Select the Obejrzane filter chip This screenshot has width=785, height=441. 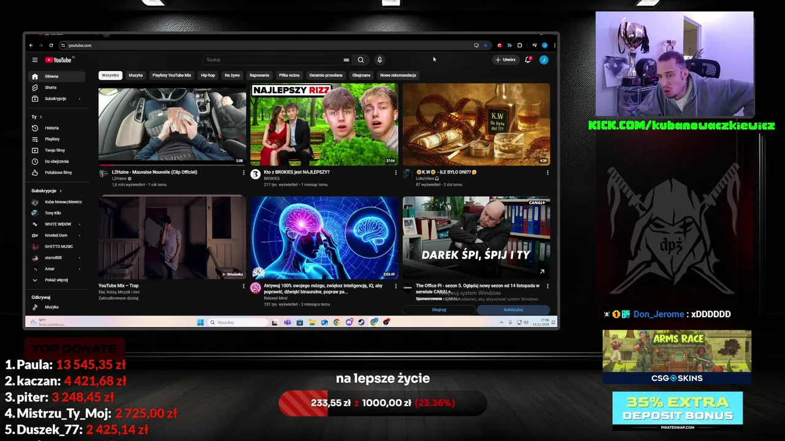click(361, 75)
